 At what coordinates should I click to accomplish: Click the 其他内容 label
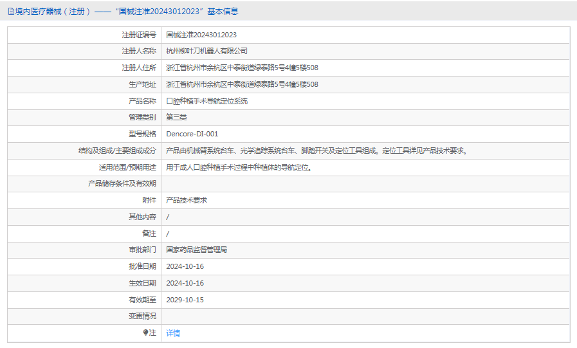[x=142, y=217]
